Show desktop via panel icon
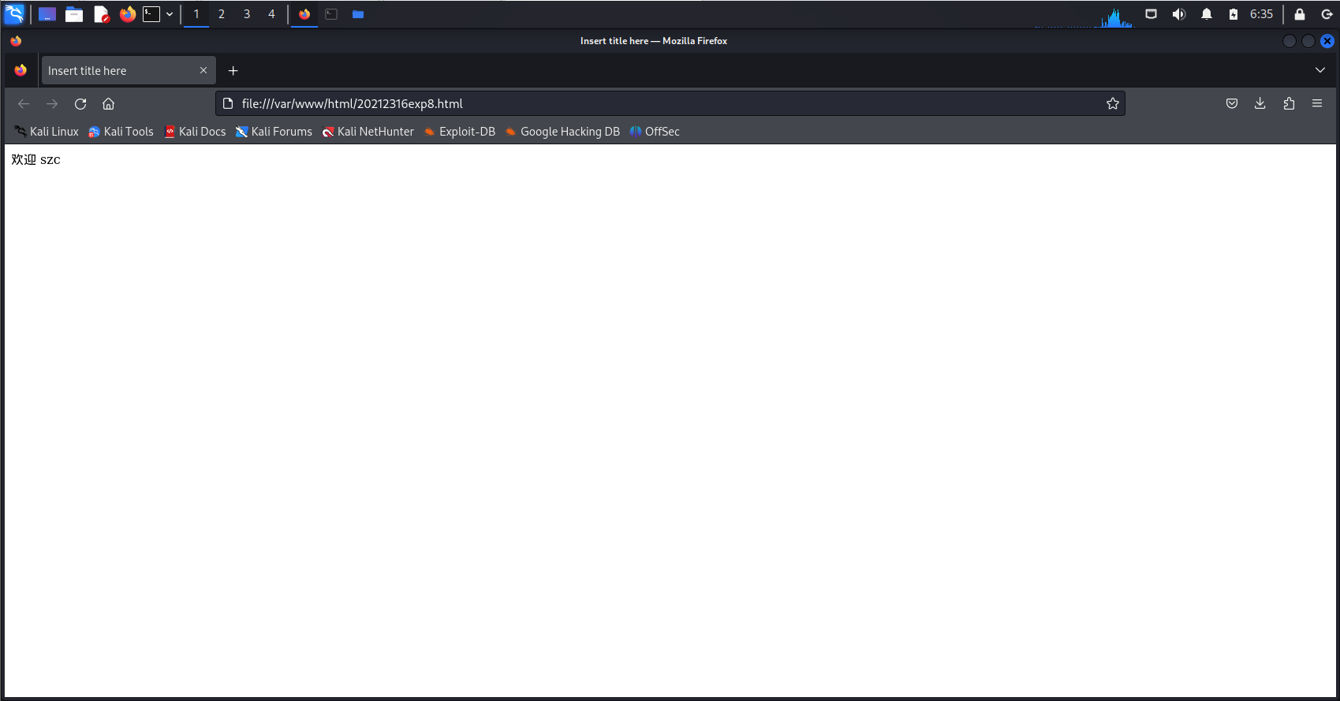 pyautogui.click(x=47, y=14)
